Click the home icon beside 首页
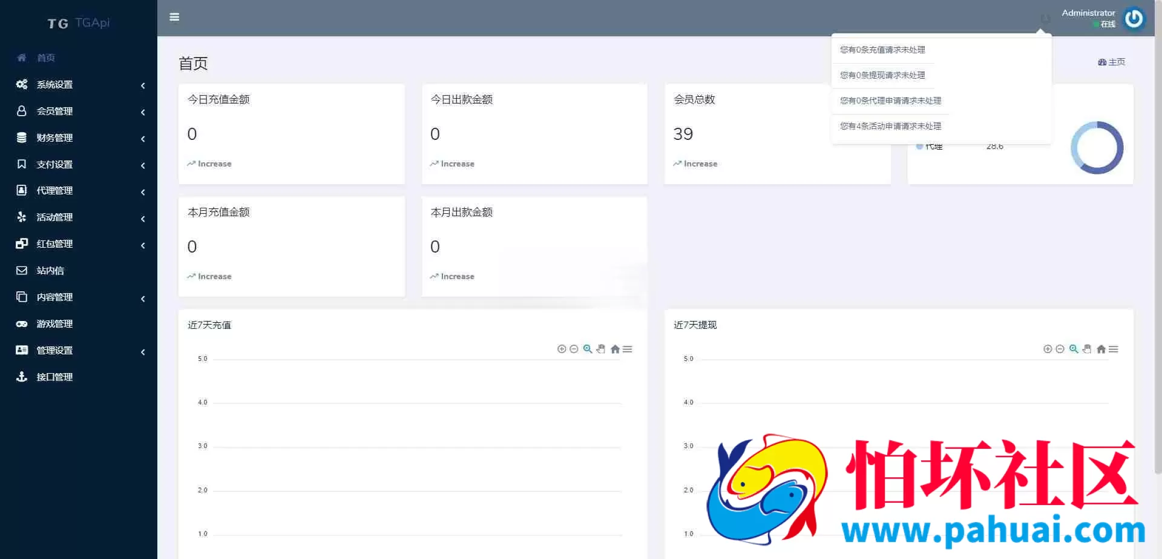 pyautogui.click(x=22, y=58)
